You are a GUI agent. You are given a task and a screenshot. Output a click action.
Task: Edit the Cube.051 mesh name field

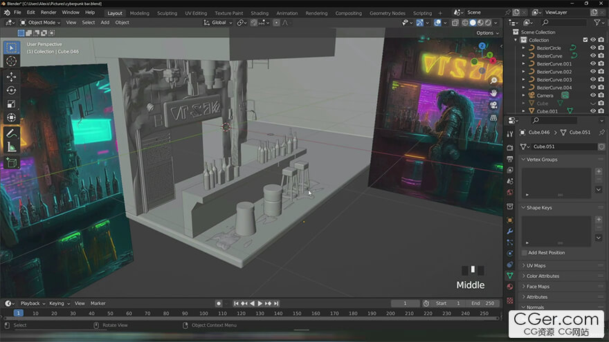coord(563,146)
